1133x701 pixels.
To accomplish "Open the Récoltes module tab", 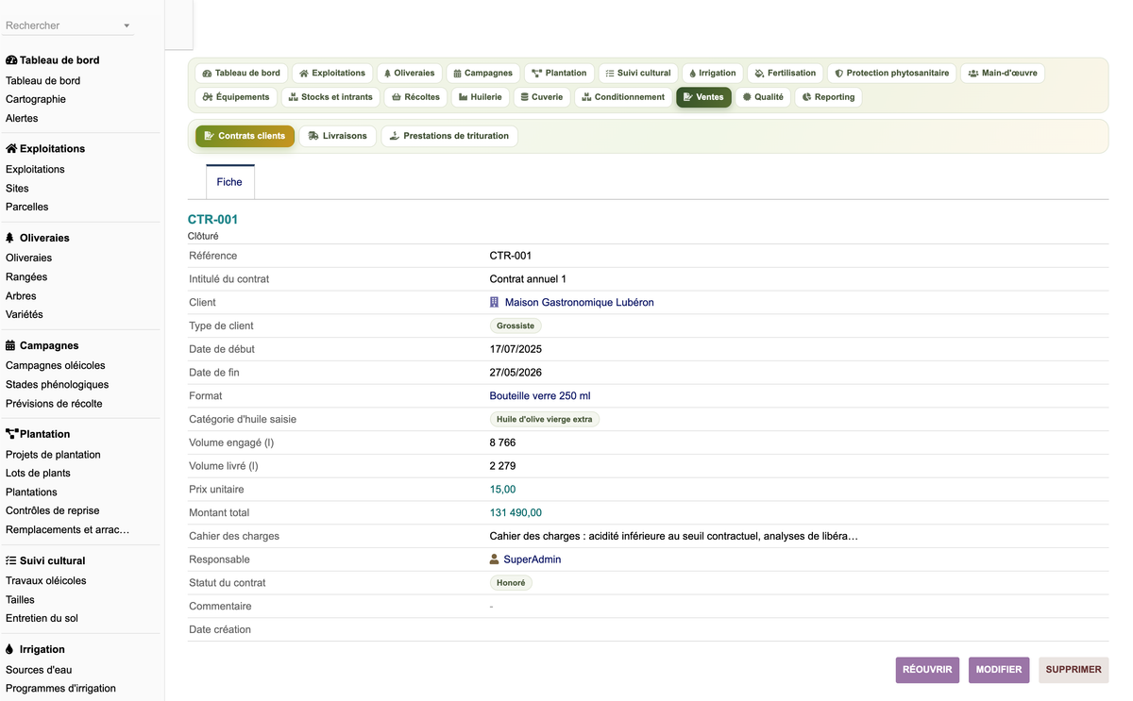I will [415, 96].
